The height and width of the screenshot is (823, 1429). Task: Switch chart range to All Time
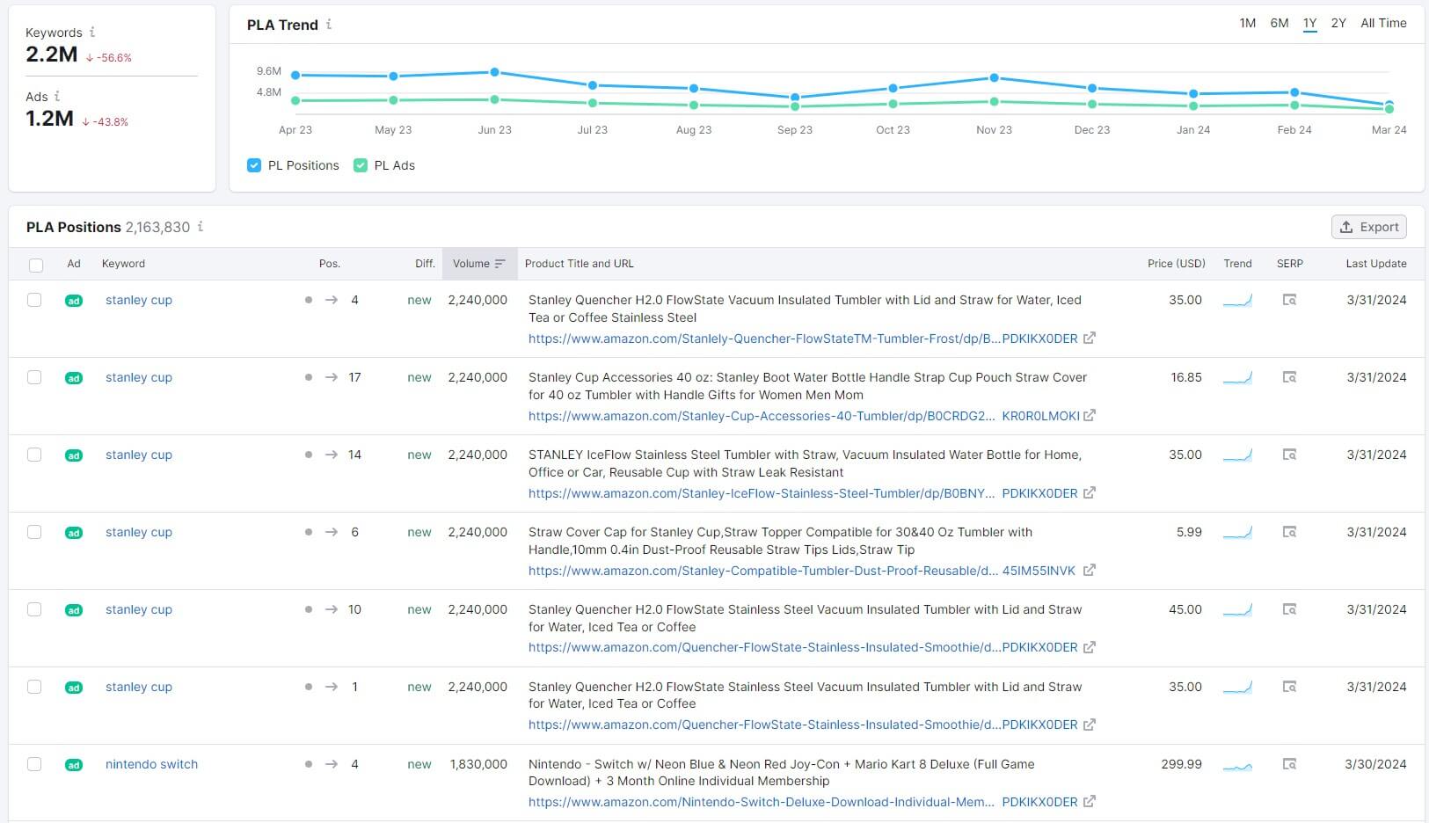[1383, 23]
